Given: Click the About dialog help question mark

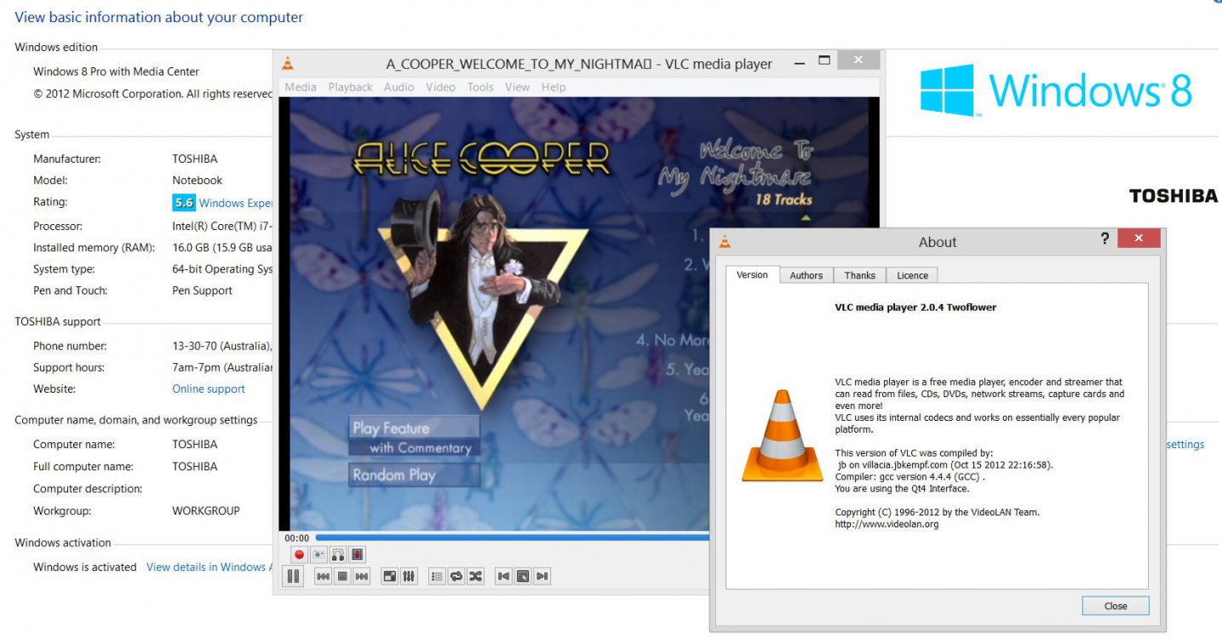Looking at the screenshot, I should (x=1105, y=239).
